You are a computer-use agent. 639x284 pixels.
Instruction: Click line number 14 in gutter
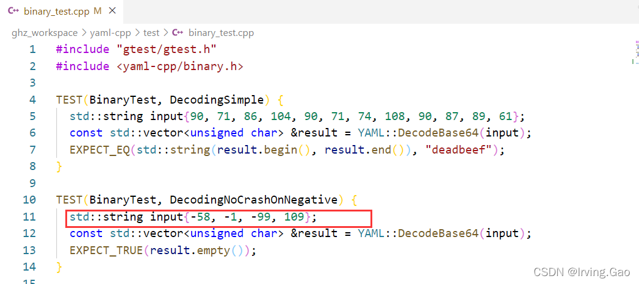(29, 267)
